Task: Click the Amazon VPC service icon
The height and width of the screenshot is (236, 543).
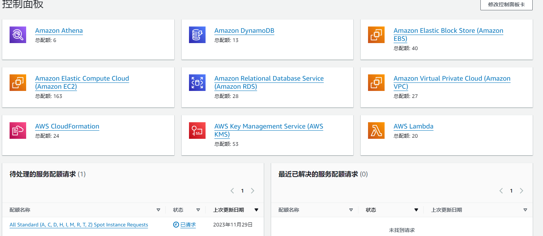Action: tap(376, 83)
